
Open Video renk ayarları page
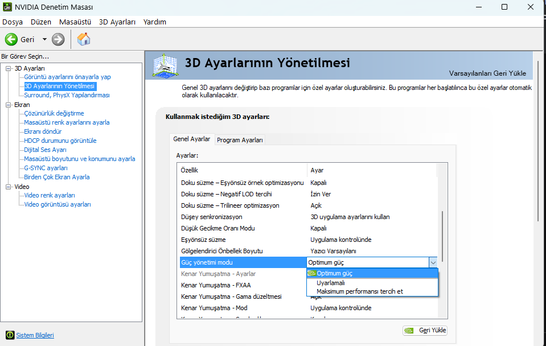coord(50,195)
